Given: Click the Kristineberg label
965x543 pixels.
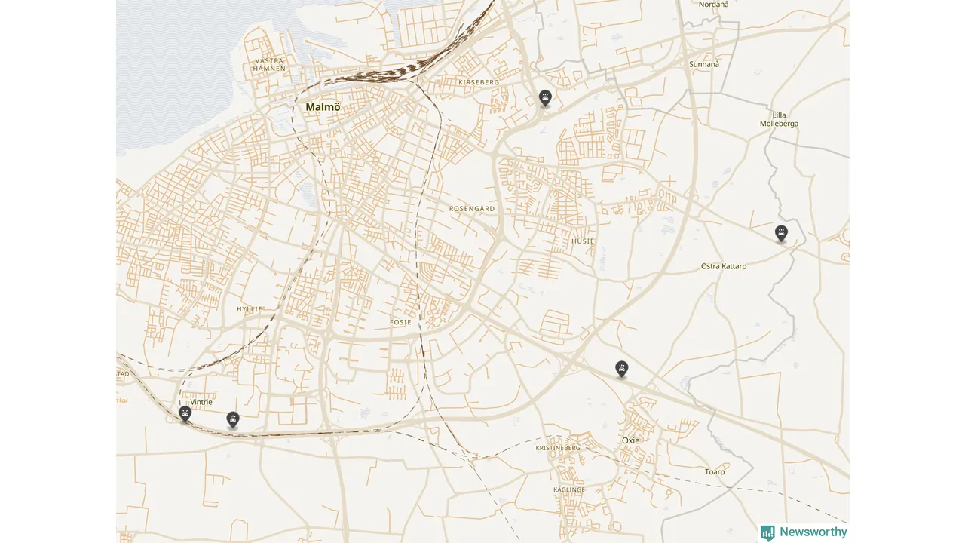Looking at the screenshot, I should point(558,448).
